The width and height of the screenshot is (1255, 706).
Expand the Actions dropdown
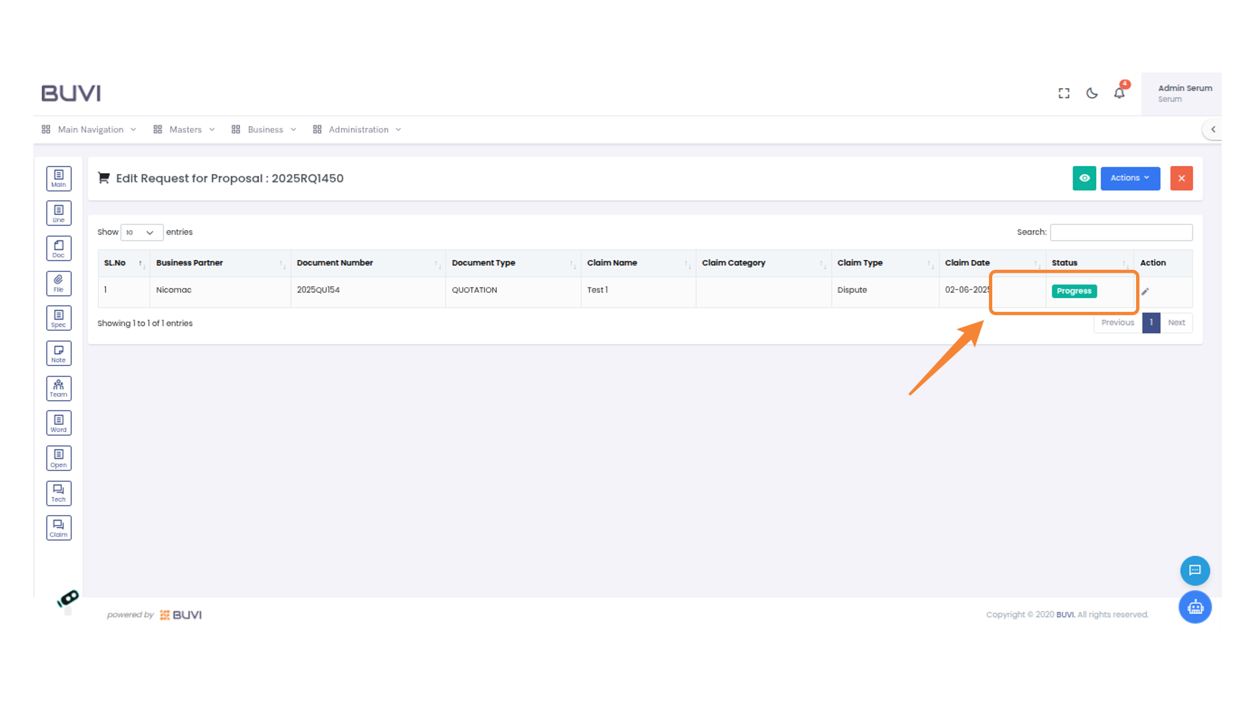[1129, 178]
